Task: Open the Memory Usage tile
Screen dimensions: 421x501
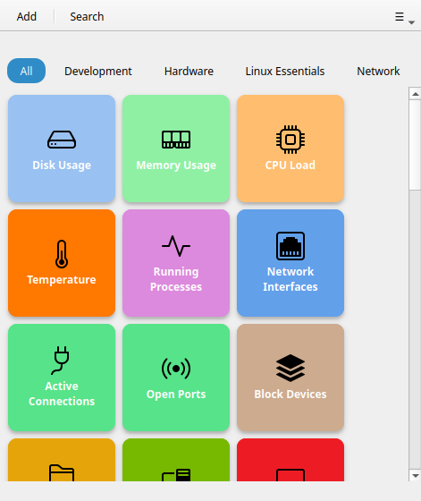Action: pos(176,149)
